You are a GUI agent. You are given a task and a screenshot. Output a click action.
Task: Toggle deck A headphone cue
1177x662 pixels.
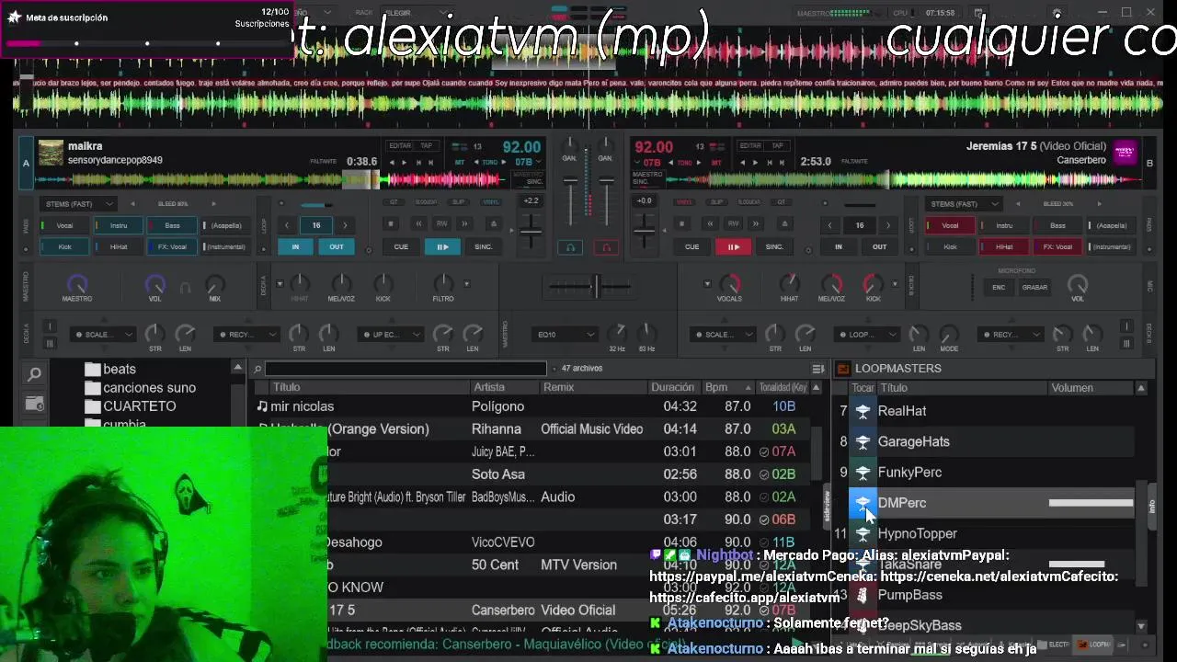click(x=570, y=247)
